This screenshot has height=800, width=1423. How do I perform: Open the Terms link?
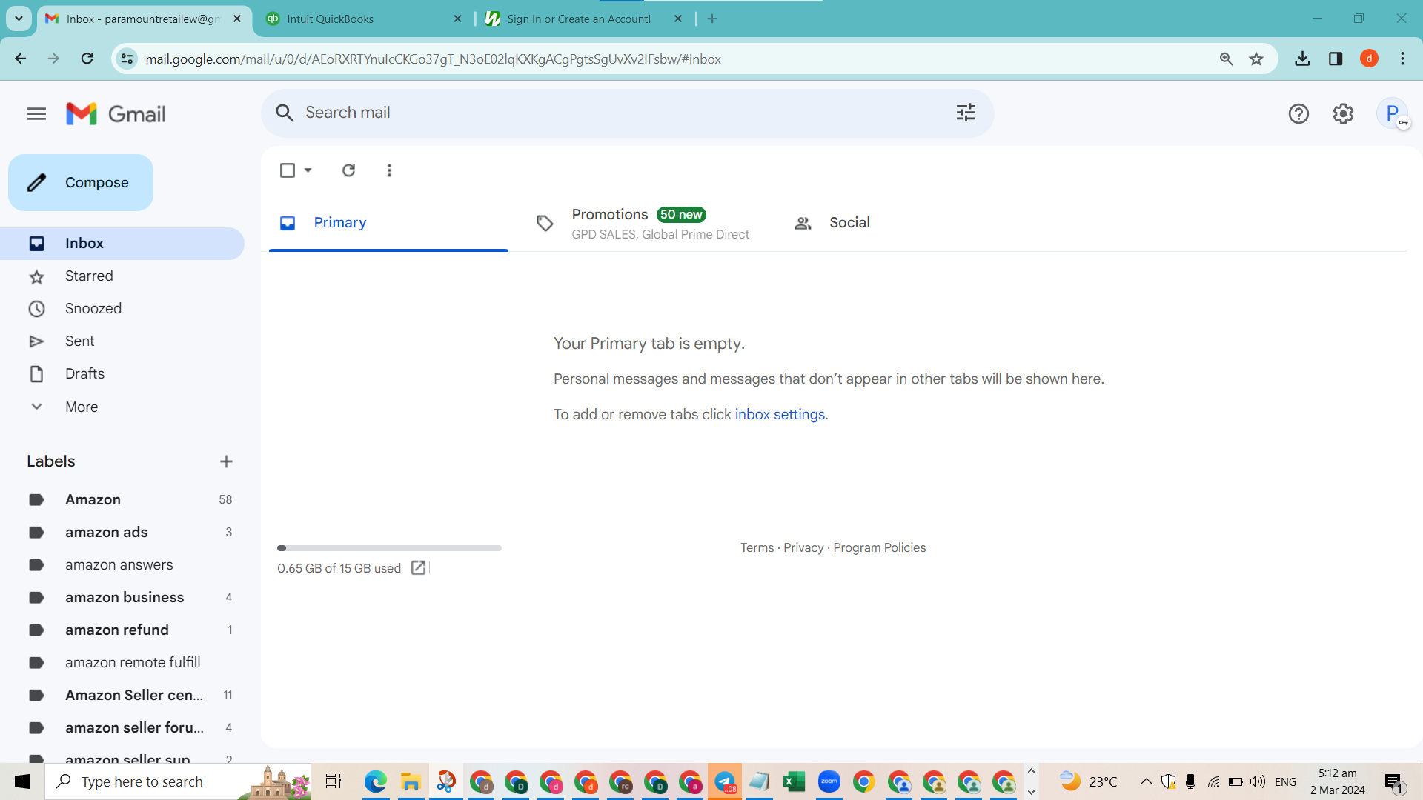757,547
